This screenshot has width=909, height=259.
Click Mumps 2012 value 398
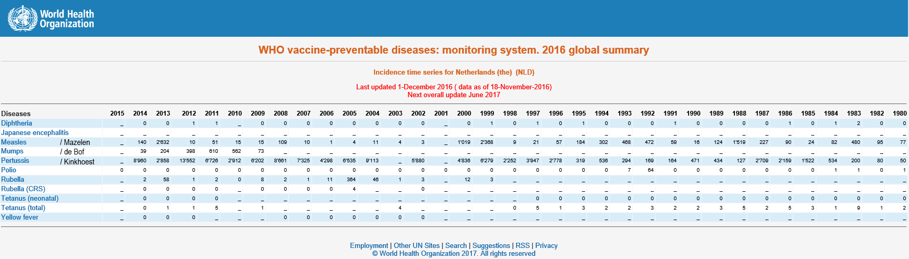190,151
